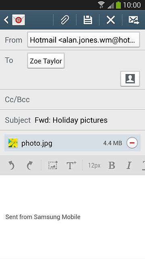Open the photo.jpg attachment thumbnail

pyautogui.click(x=13, y=143)
